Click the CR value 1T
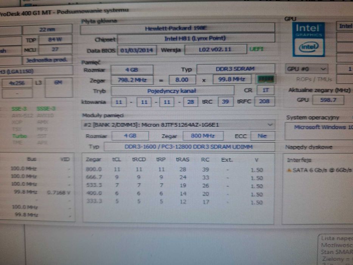 pyautogui.click(x=266, y=90)
